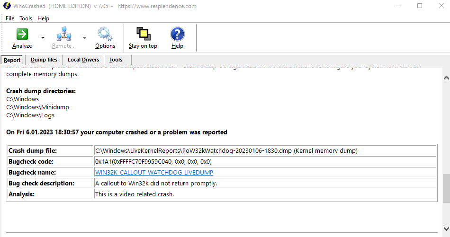Open Help via the question mark icon
Image resolution: width=450 pixels, height=237 pixels.
177,34
